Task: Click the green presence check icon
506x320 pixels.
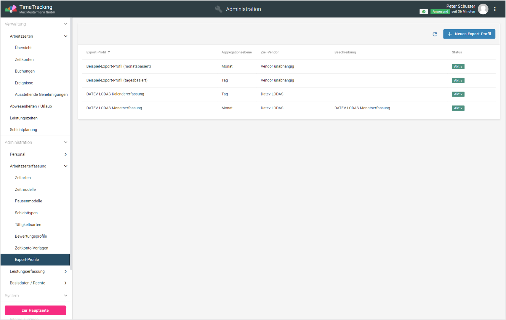Action: [424, 12]
